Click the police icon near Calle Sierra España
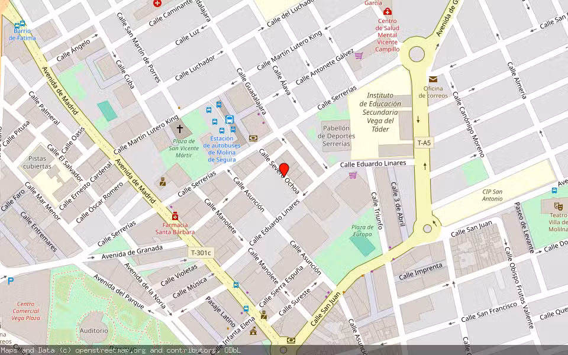 [264, 315]
